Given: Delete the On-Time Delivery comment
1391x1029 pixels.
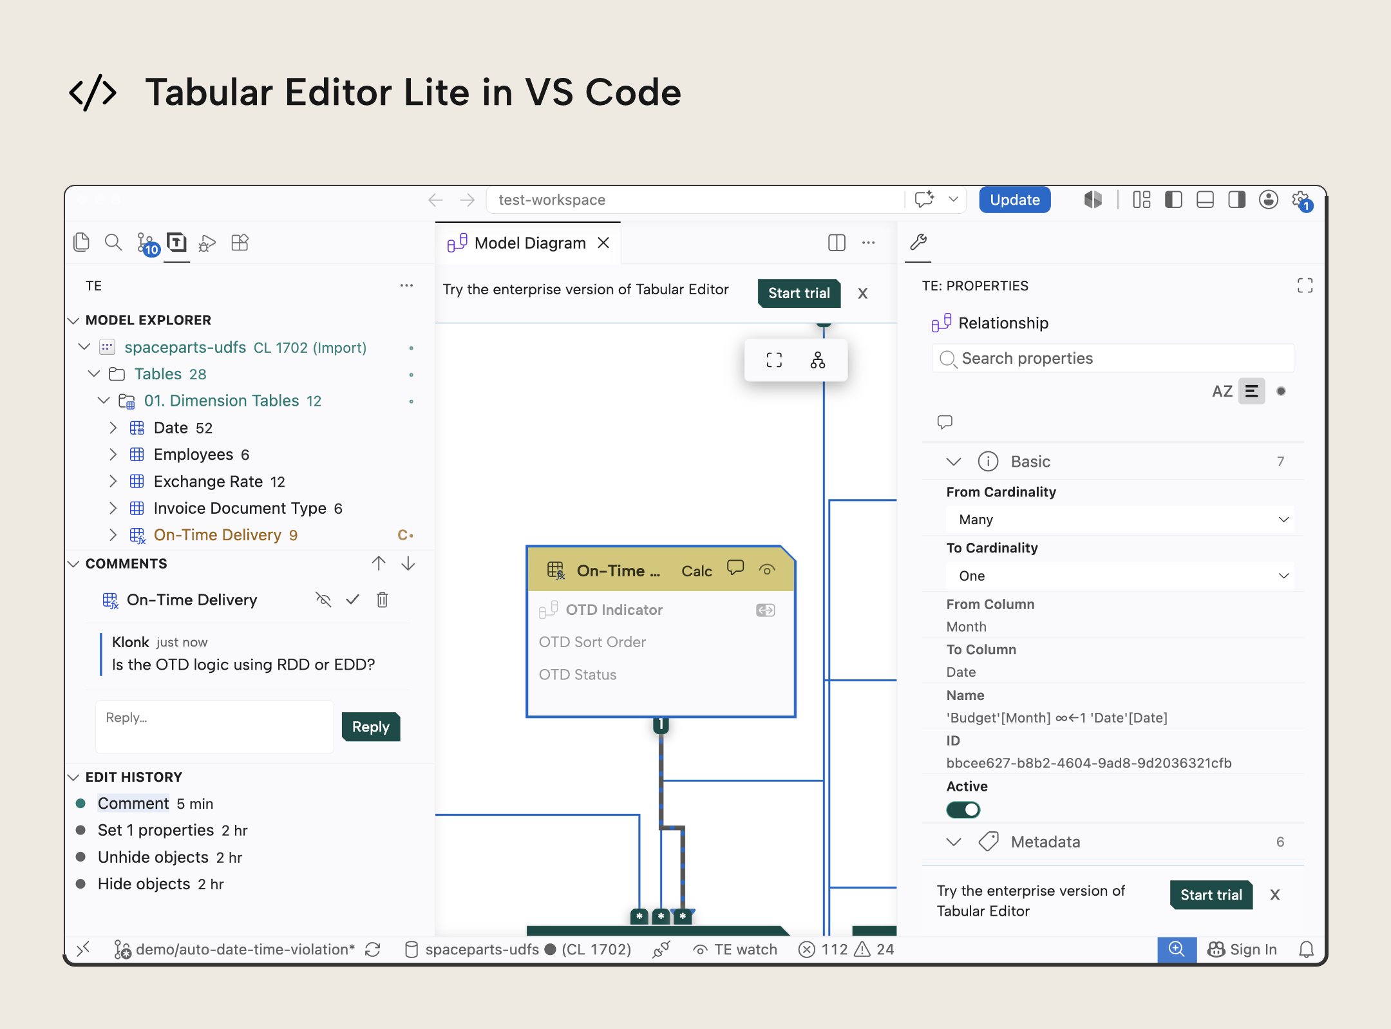Looking at the screenshot, I should tap(382, 599).
